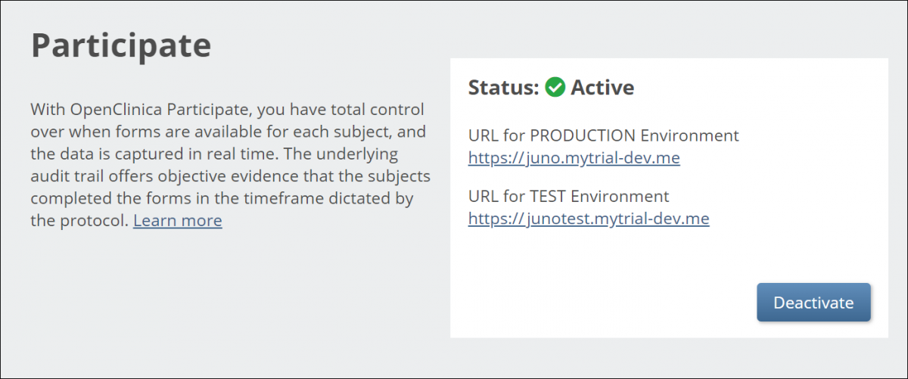Click the "Active" status text
Viewport: 908px width, 379px height.
click(602, 88)
